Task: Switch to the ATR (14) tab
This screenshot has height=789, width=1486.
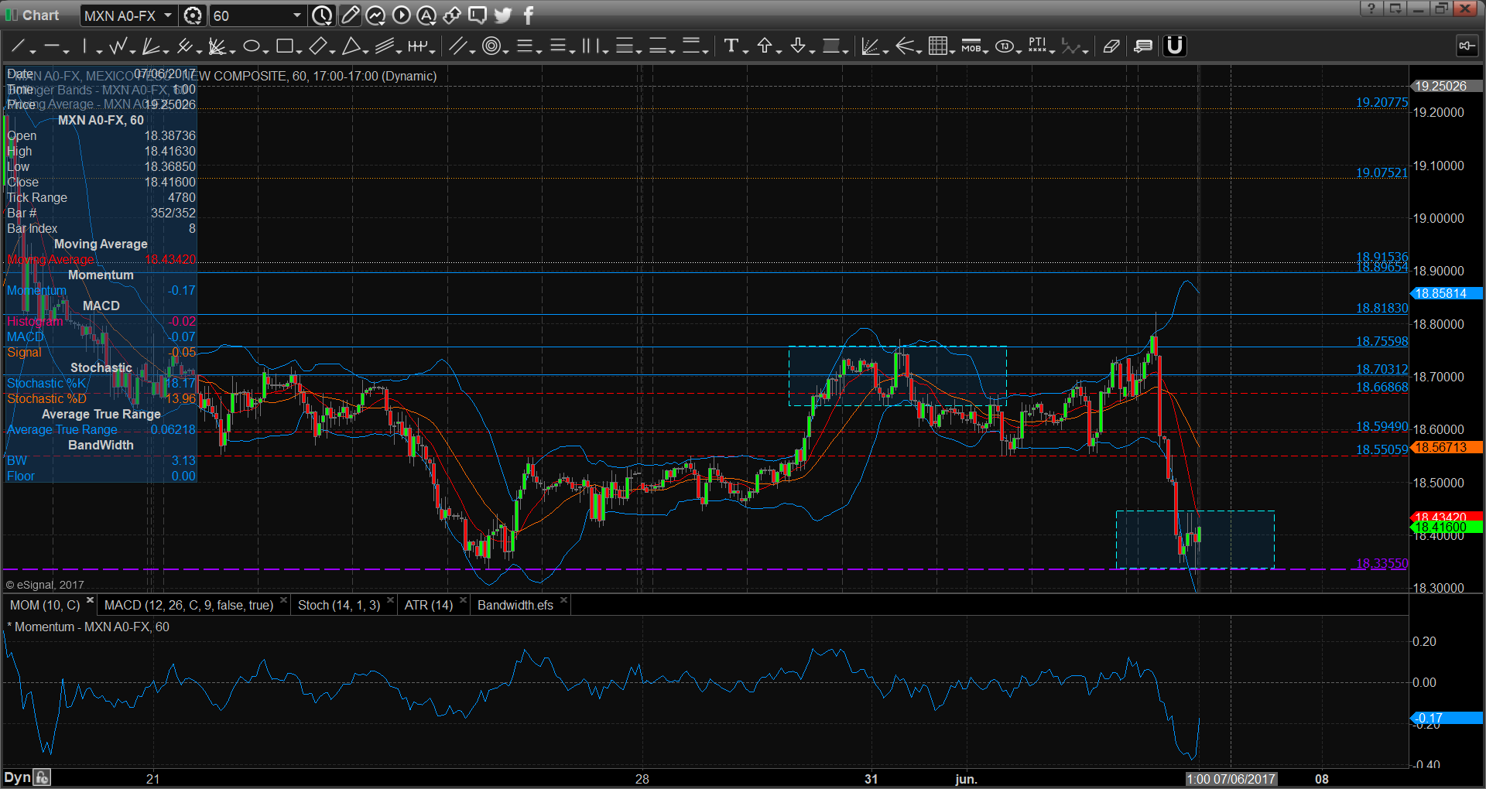Action: pyautogui.click(x=429, y=605)
